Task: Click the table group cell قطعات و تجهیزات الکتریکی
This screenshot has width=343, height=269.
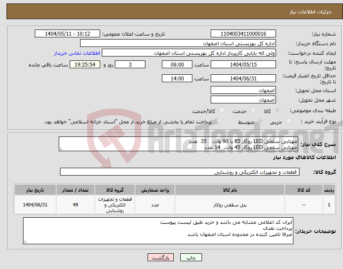Action: coord(115,205)
